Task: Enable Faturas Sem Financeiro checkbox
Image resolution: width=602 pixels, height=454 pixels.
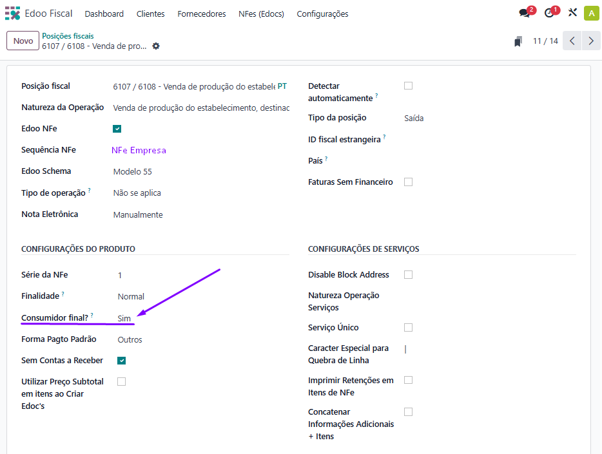Action: click(x=409, y=182)
